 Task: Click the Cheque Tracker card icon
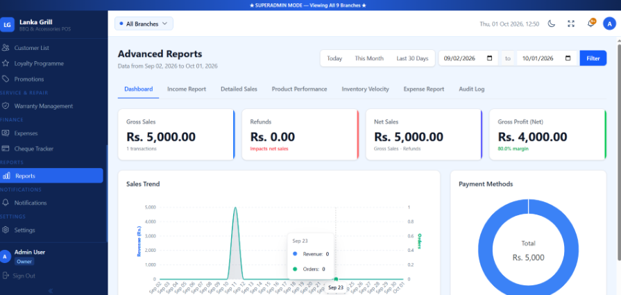tap(6, 149)
